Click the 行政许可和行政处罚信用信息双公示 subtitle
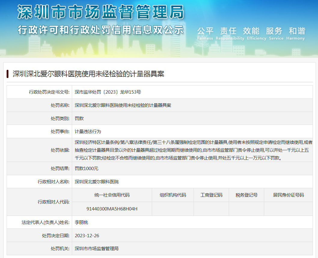318x258 pixels. (100, 30)
